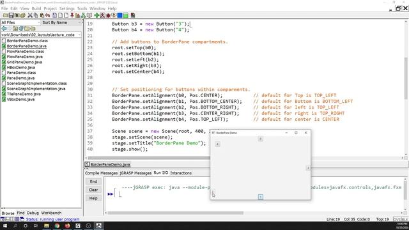This screenshot has height=230, width=409.
Task: Click the dark red stop toolbar icon
Action: (x=133, y=15)
